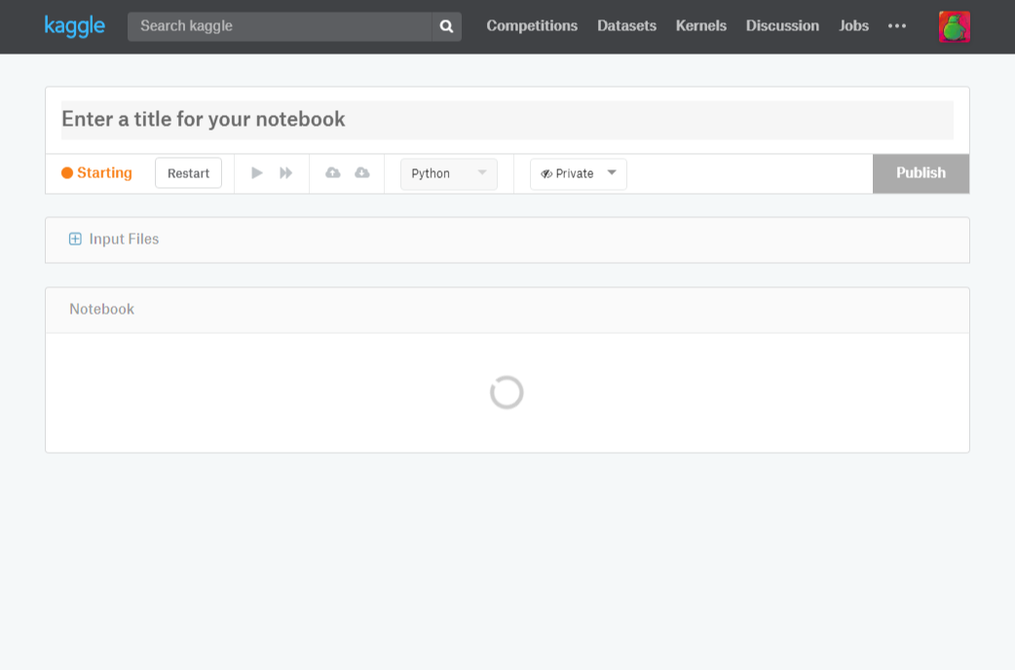Click the orange Starting status indicator
The width and height of the screenshot is (1015, 670).
tap(96, 172)
